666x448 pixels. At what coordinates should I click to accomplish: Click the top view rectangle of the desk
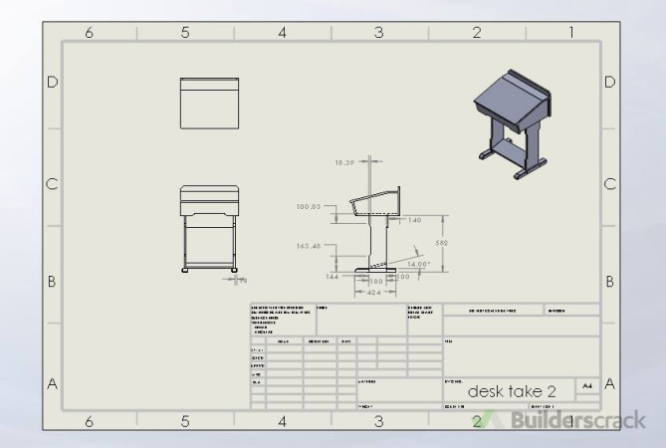(x=209, y=103)
